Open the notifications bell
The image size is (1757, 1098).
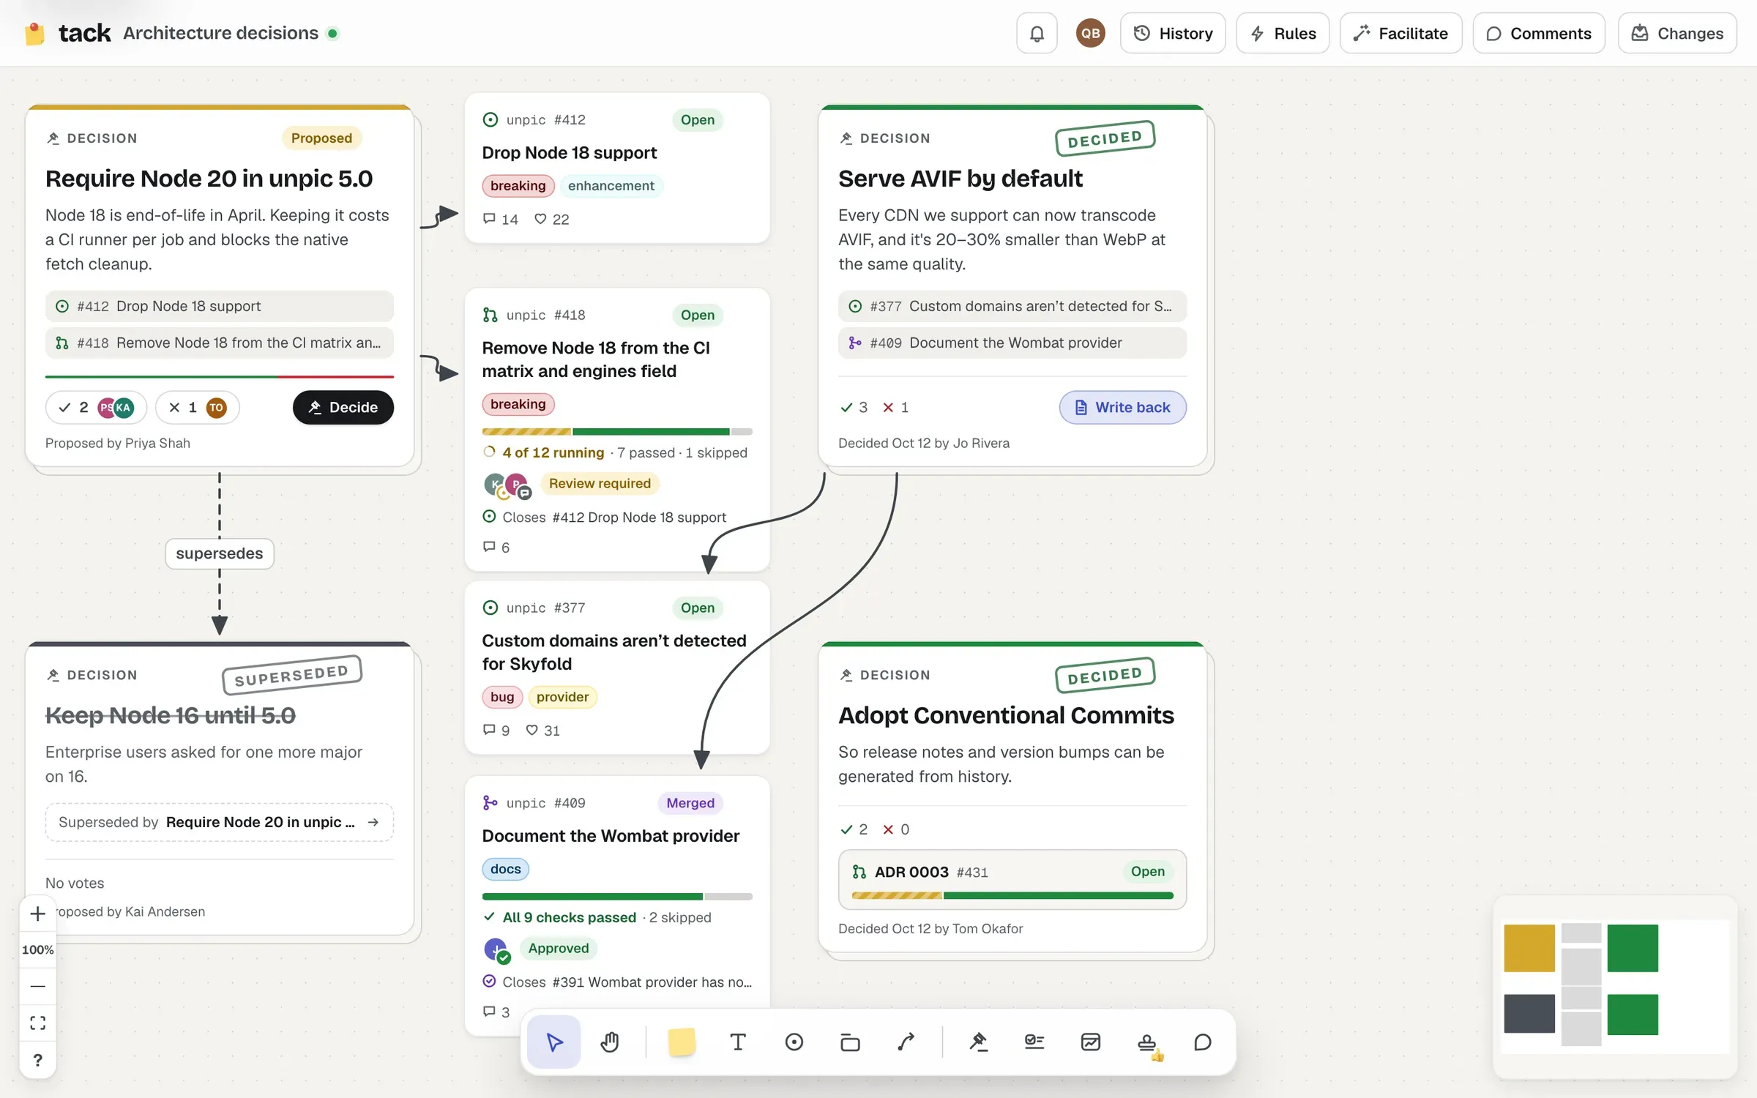(1037, 33)
